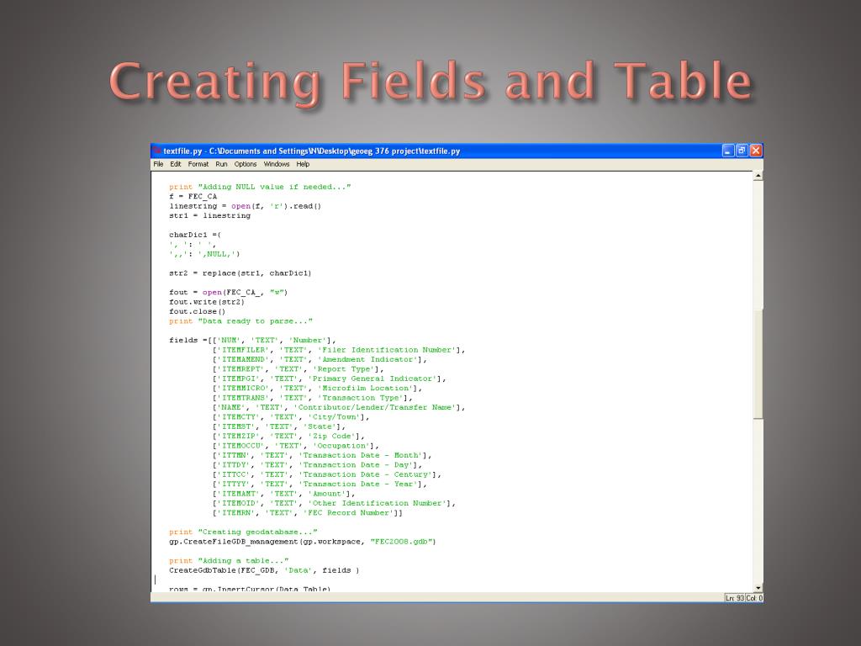Screen dimensions: 861x646
Task: Open the Run menu
Action: click(221, 164)
